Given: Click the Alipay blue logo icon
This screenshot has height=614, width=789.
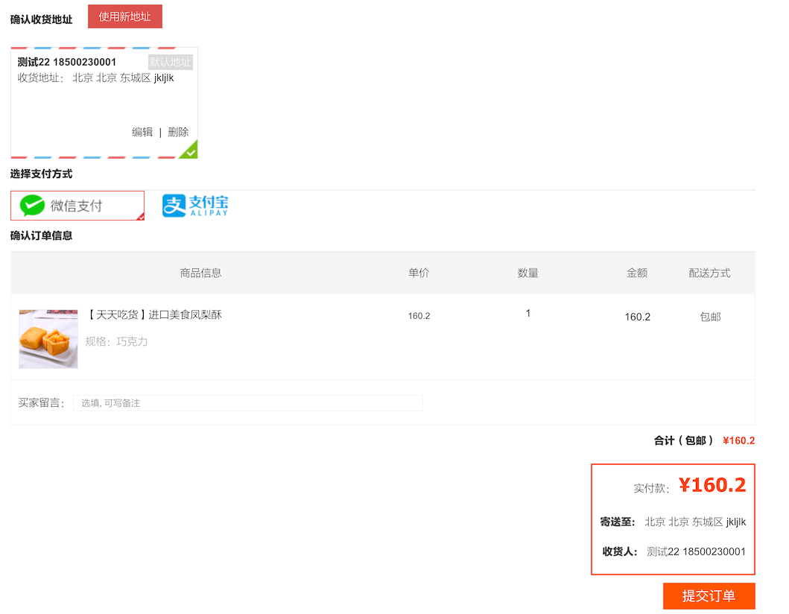Looking at the screenshot, I should pos(174,206).
